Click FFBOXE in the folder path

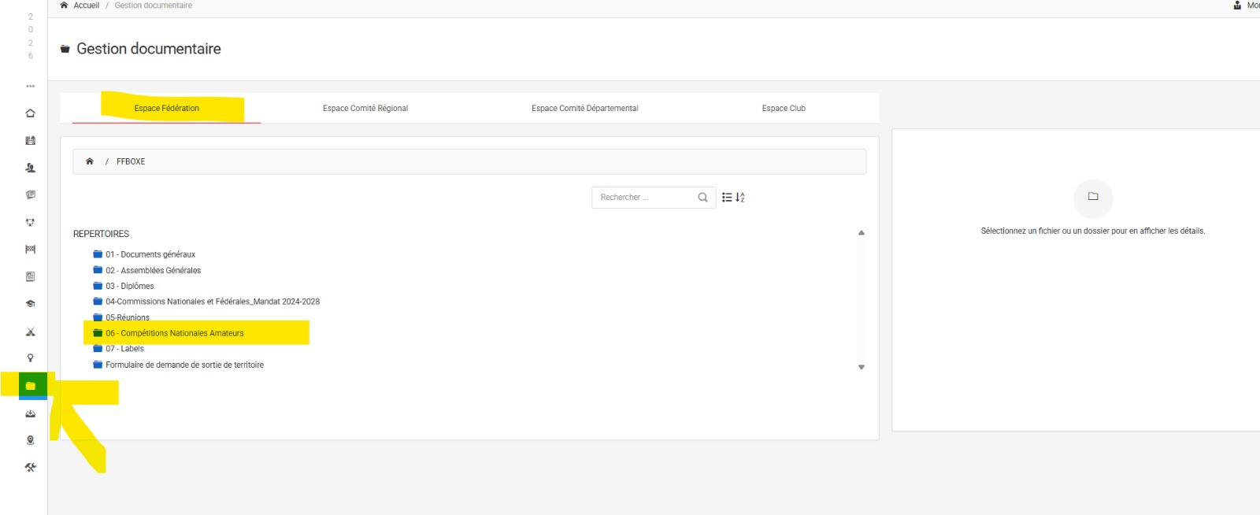pos(131,161)
